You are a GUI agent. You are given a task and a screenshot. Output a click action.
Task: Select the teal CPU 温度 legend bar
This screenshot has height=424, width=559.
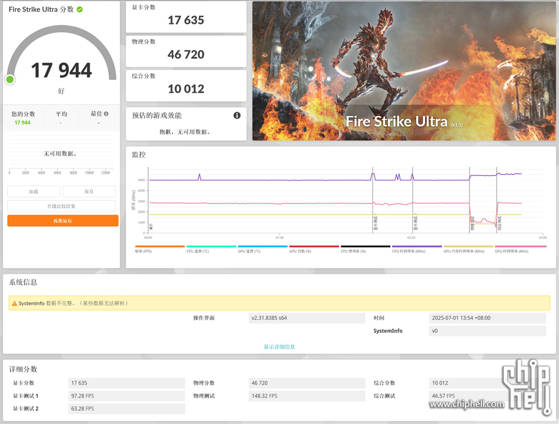click(x=212, y=246)
